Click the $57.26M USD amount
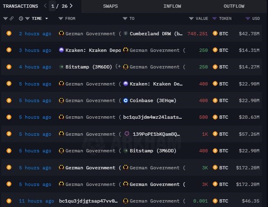This screenshot has width=268, height=207. click(x=249, y=134)
